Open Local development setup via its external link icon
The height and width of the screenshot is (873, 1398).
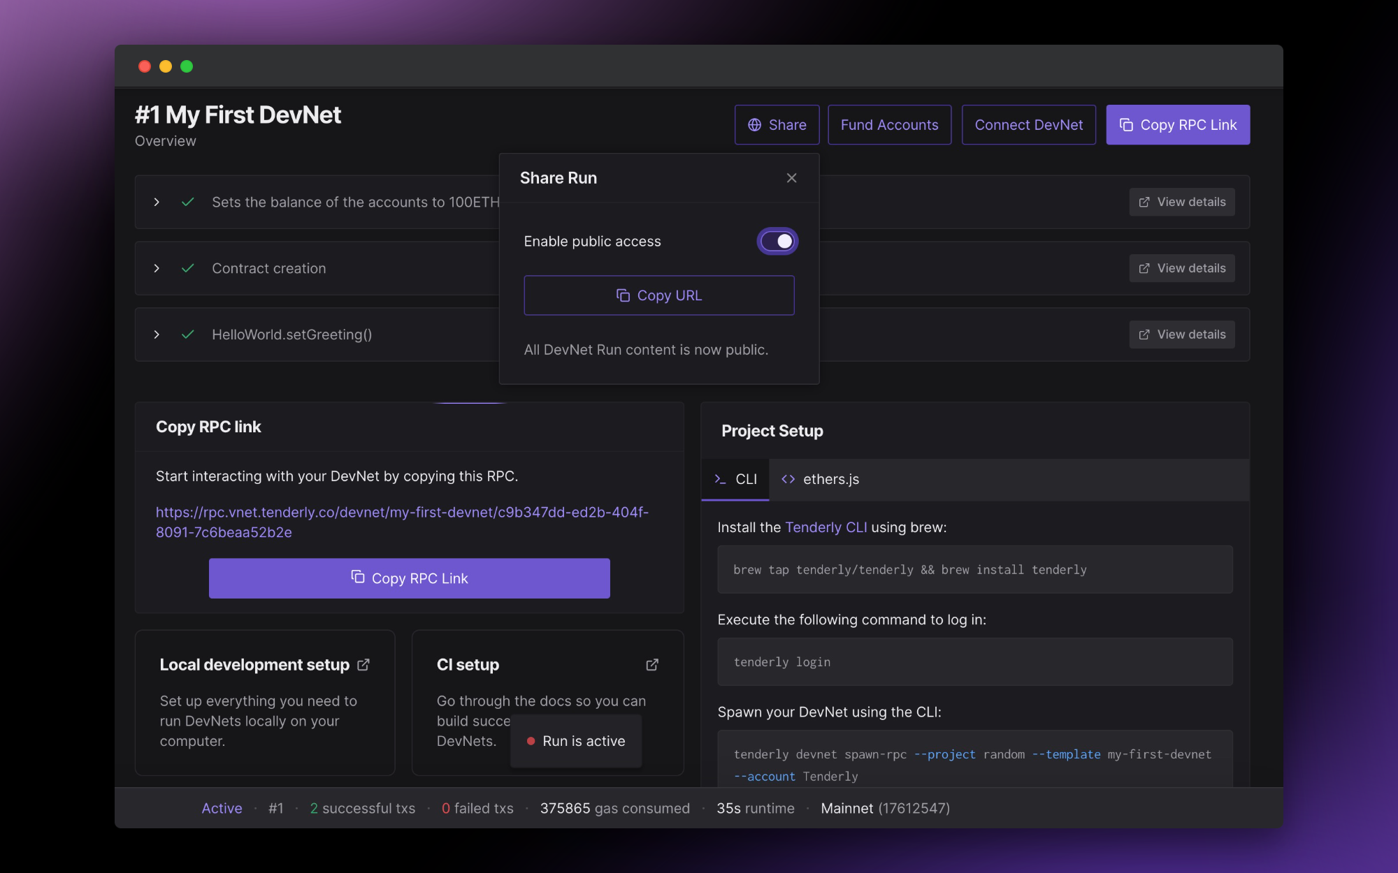pos(364,664)
